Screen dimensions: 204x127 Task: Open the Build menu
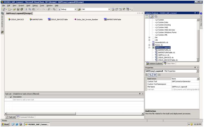pos(28,5)
